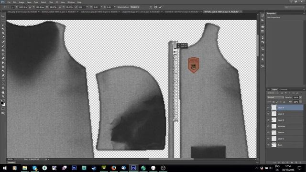This screenshot has width=306, height=172.
Task: Hide Layer 2 visibility eye
Action: (x=268, y=120)
